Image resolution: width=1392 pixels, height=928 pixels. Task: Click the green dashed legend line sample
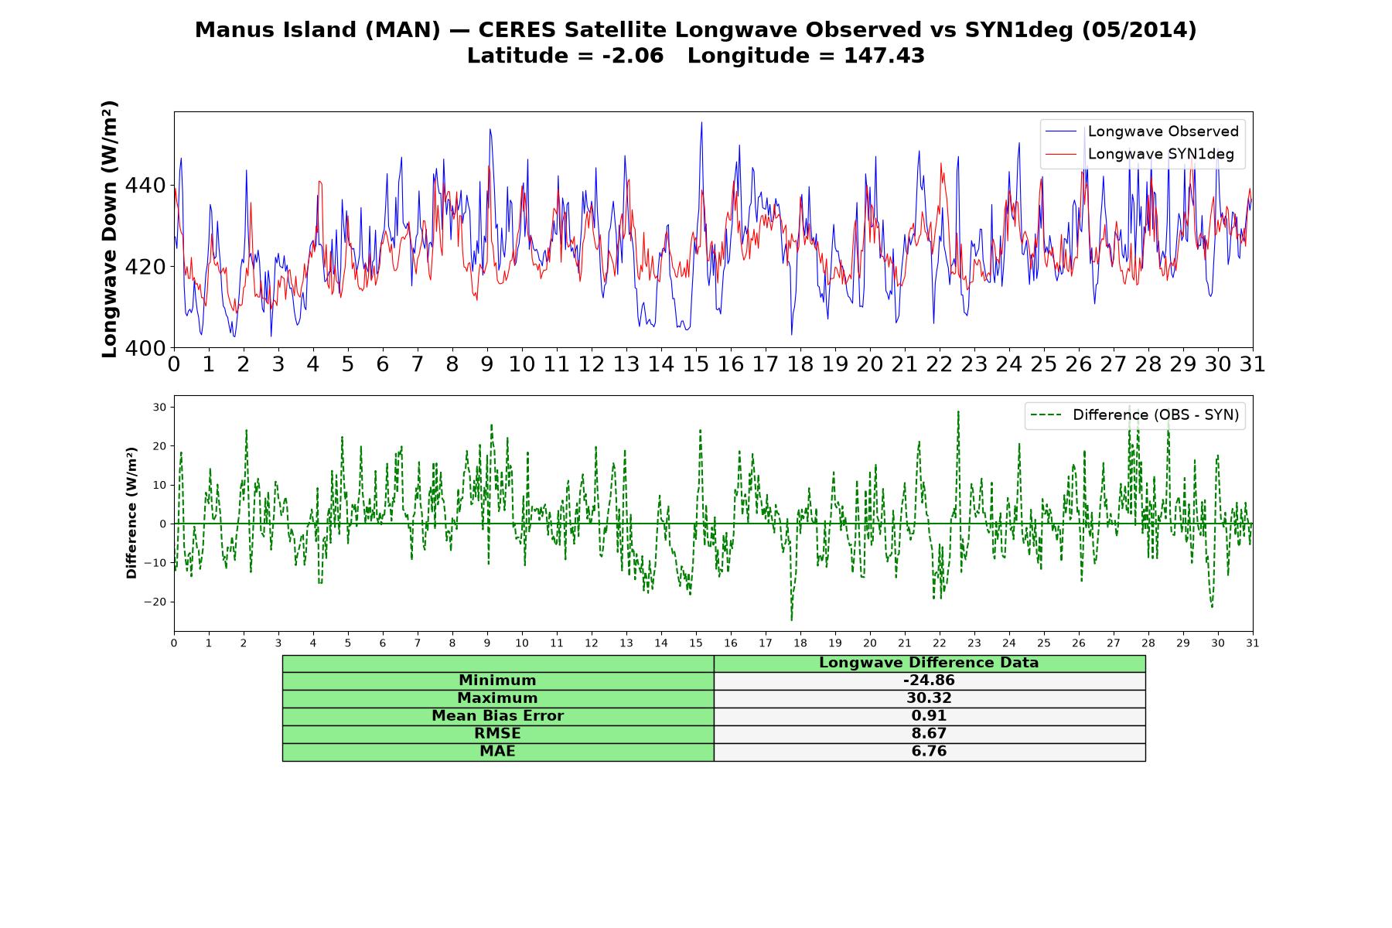click(1046, 415)
